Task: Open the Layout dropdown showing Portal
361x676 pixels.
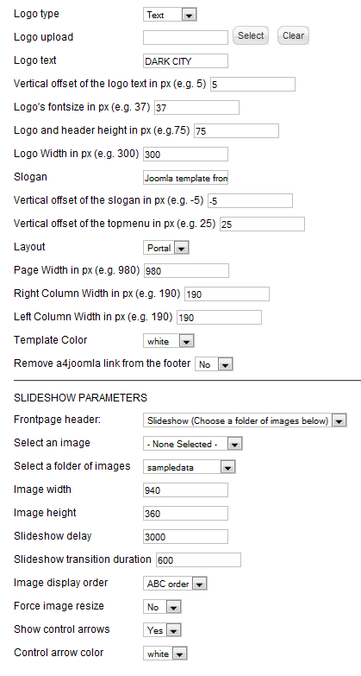Action: point(166,248)
